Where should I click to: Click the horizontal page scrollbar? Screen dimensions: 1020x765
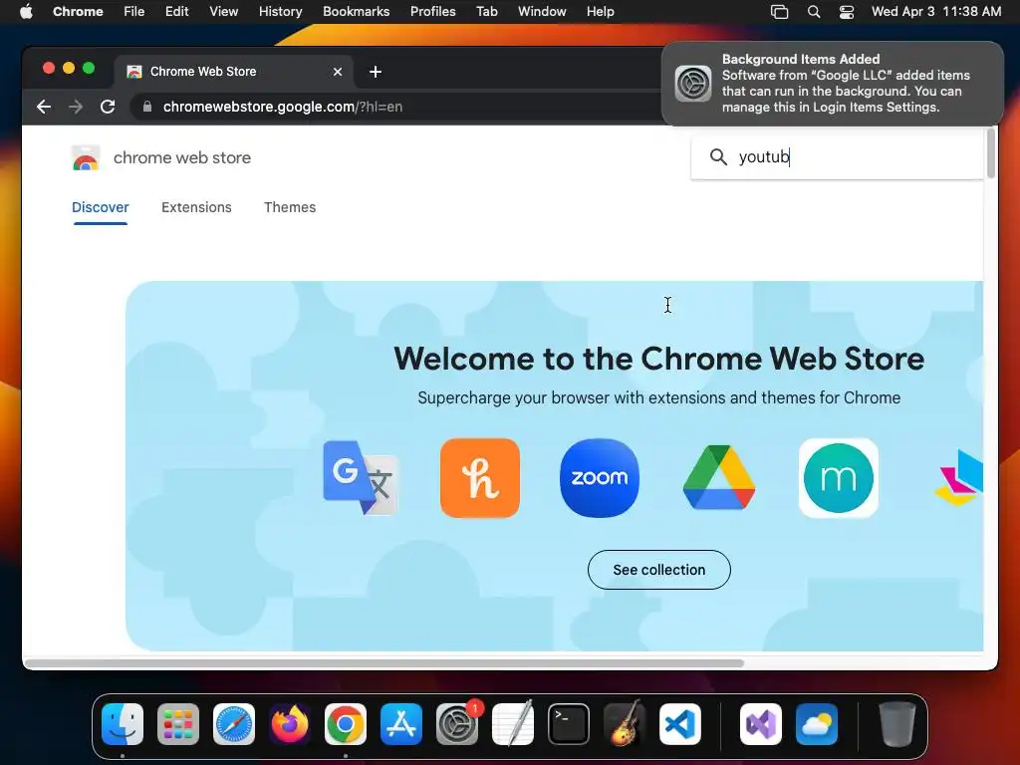383,663
